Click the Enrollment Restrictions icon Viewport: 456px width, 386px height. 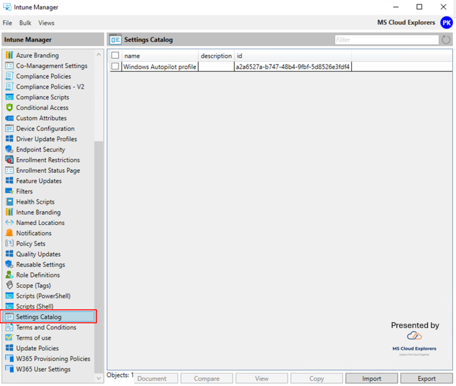point(9,159)
